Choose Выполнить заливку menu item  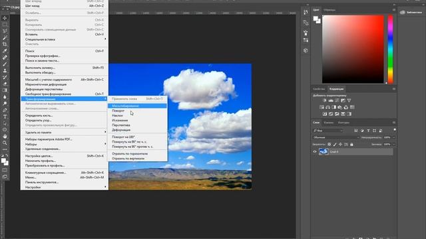coord(65,68)
